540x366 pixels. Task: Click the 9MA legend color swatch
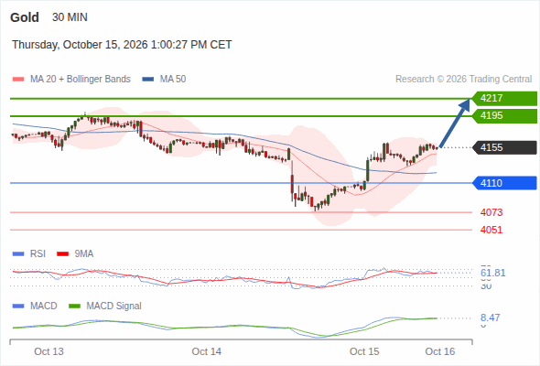(x=62, y=254)
